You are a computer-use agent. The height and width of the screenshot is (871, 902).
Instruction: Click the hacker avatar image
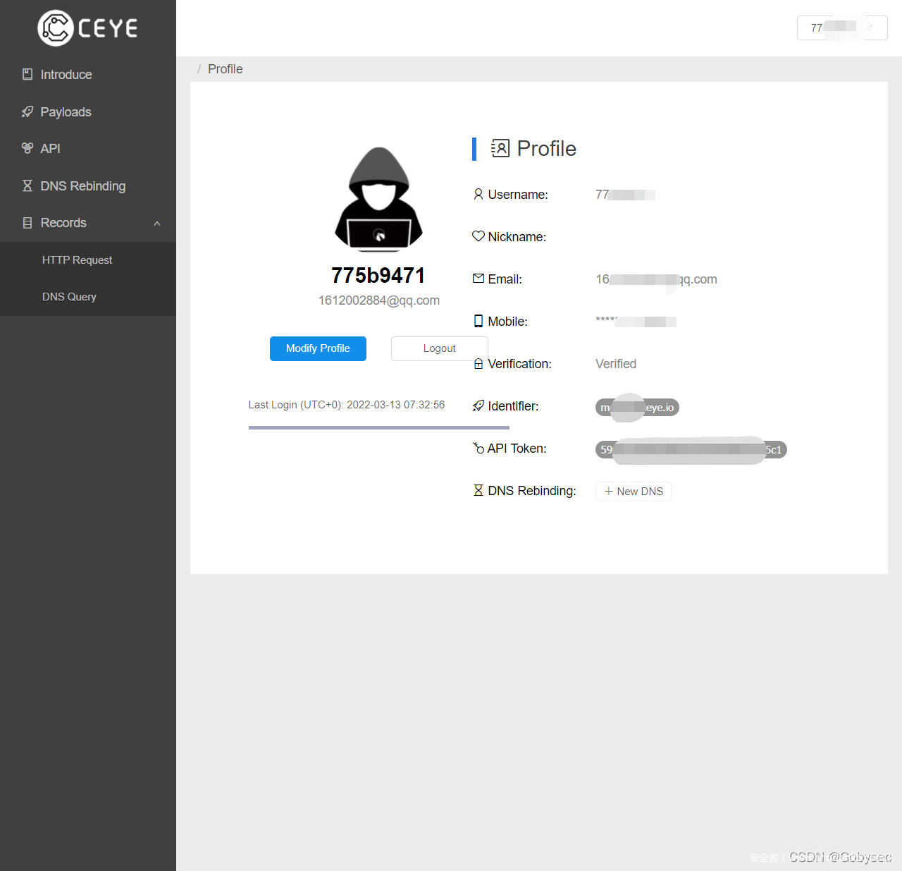(378, 200)
